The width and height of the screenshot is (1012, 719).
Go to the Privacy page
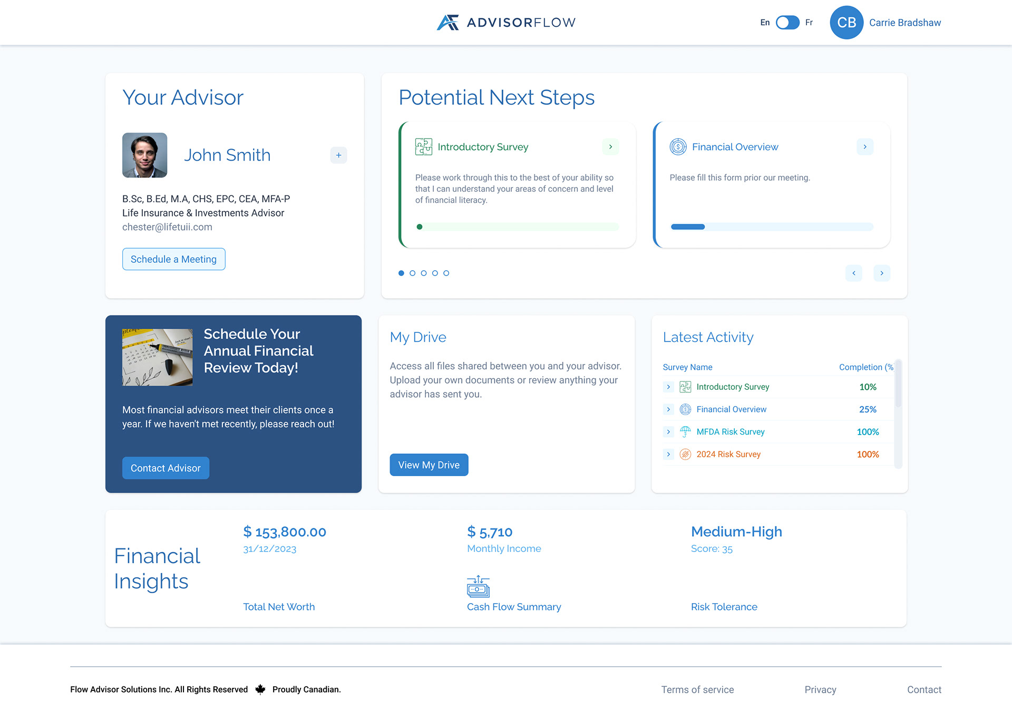point(820,689)
